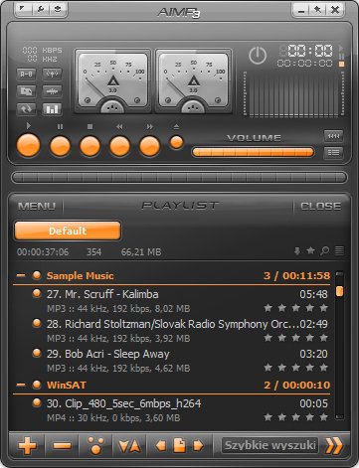
Task: Click playlist size text 66,21 MB
Action: [141, 252]
